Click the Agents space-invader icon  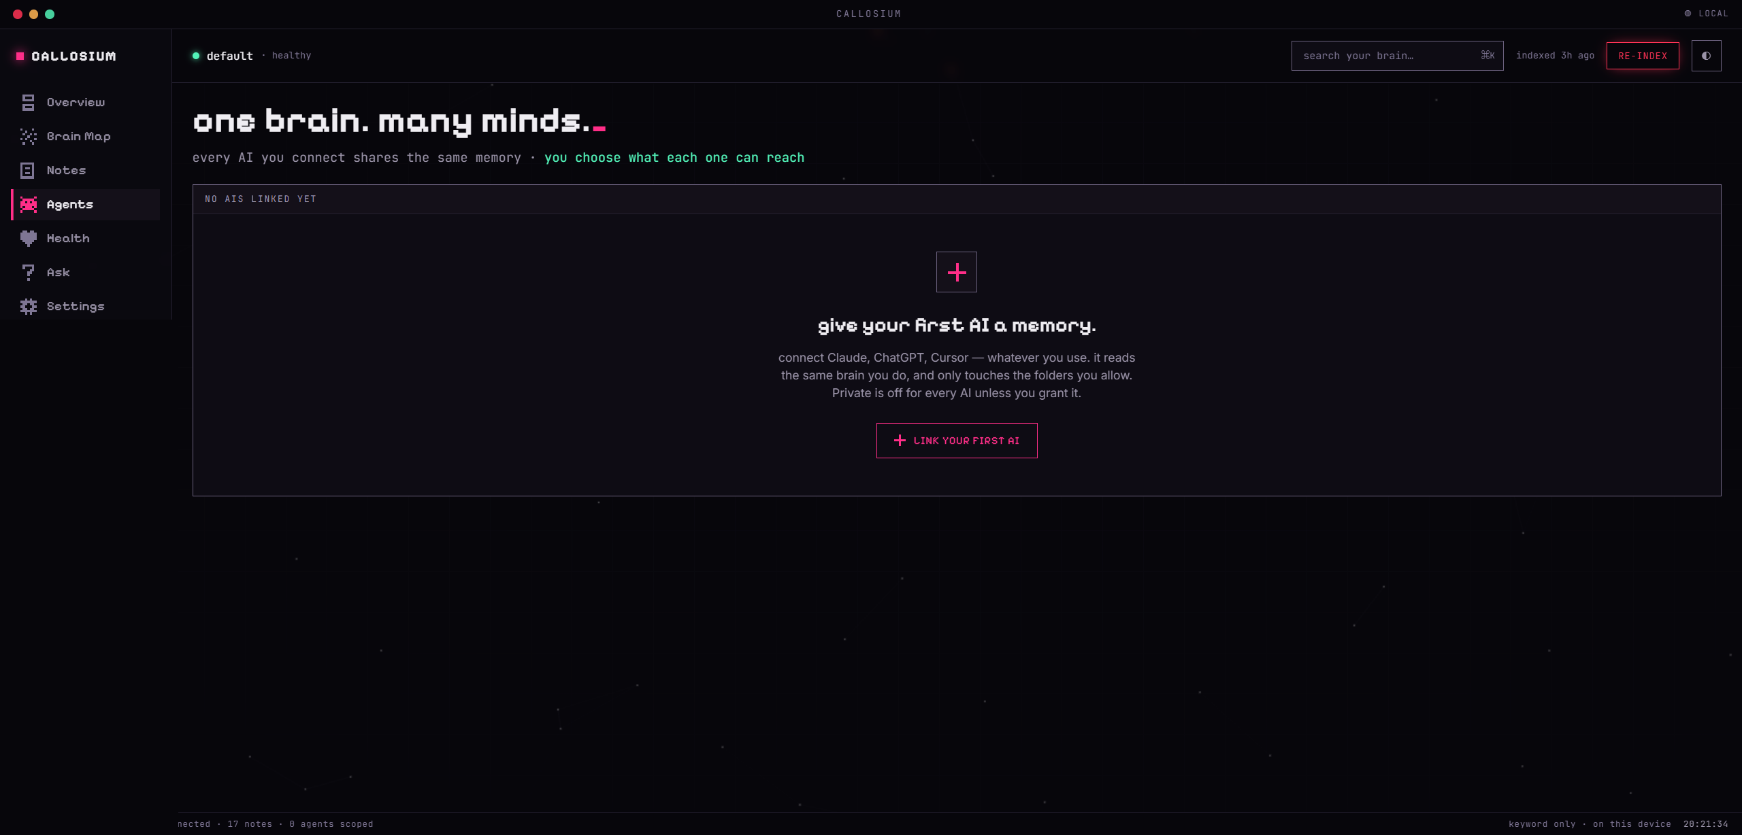[28, 204]
